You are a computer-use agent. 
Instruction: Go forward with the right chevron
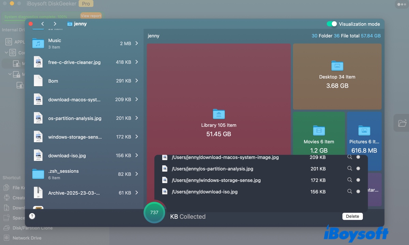(x=55, y=24)
